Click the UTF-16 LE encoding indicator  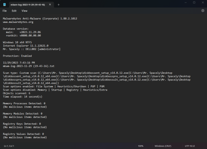coord(190,146)
